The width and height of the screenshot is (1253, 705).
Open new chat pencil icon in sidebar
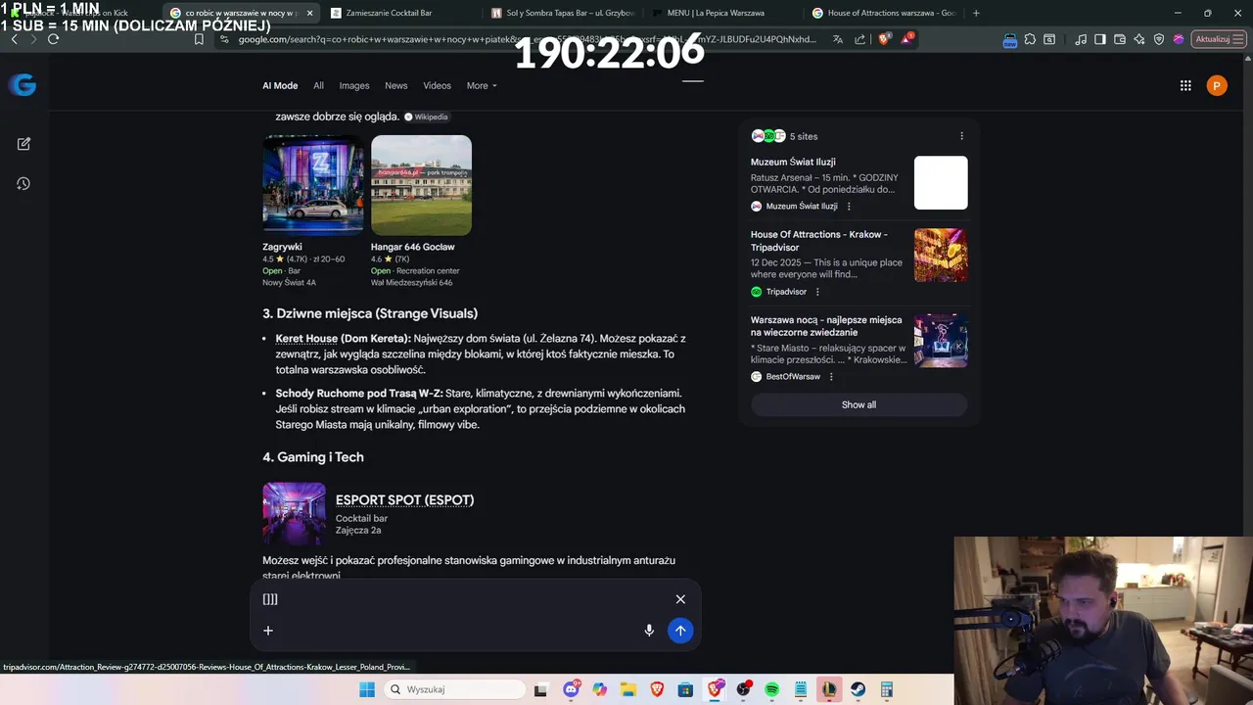point(23,144)
